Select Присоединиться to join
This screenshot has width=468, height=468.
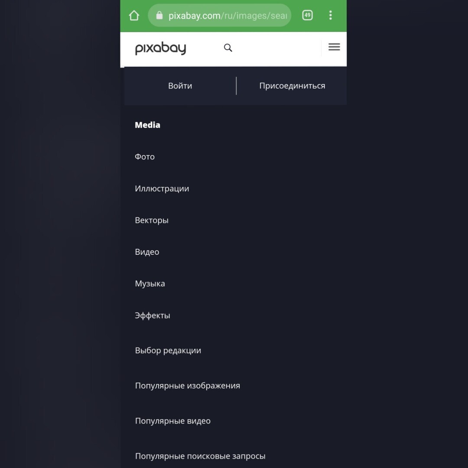(x=292, y=86)
